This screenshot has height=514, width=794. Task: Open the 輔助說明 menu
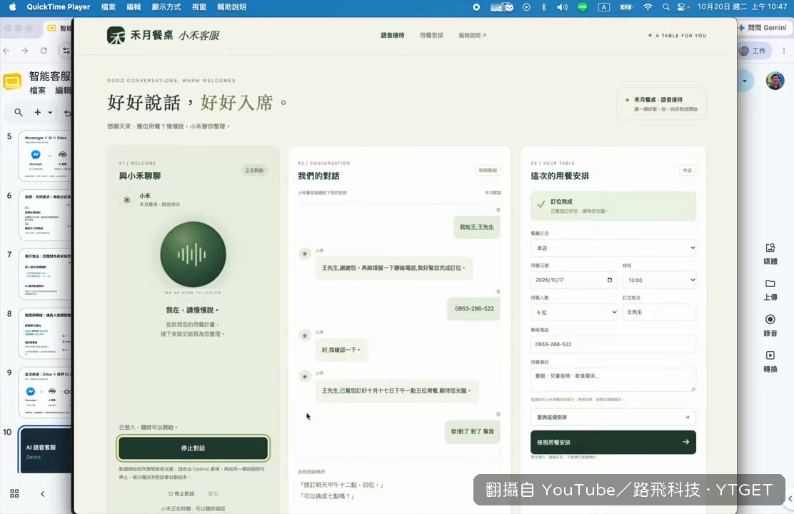click(231, 7)
